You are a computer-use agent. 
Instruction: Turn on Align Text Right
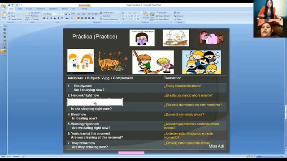pyautogui.click(x=86, y=18)
